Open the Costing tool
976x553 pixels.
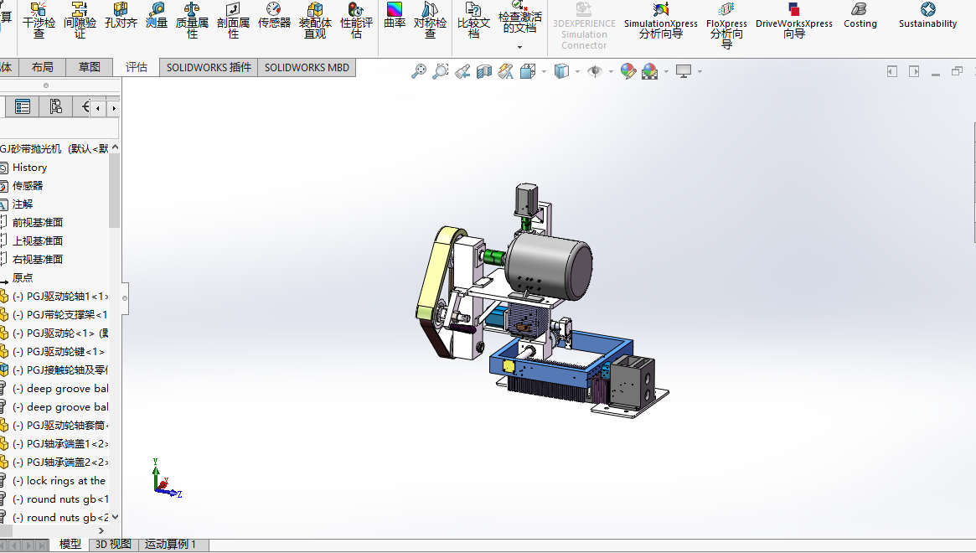coord(860,15)
